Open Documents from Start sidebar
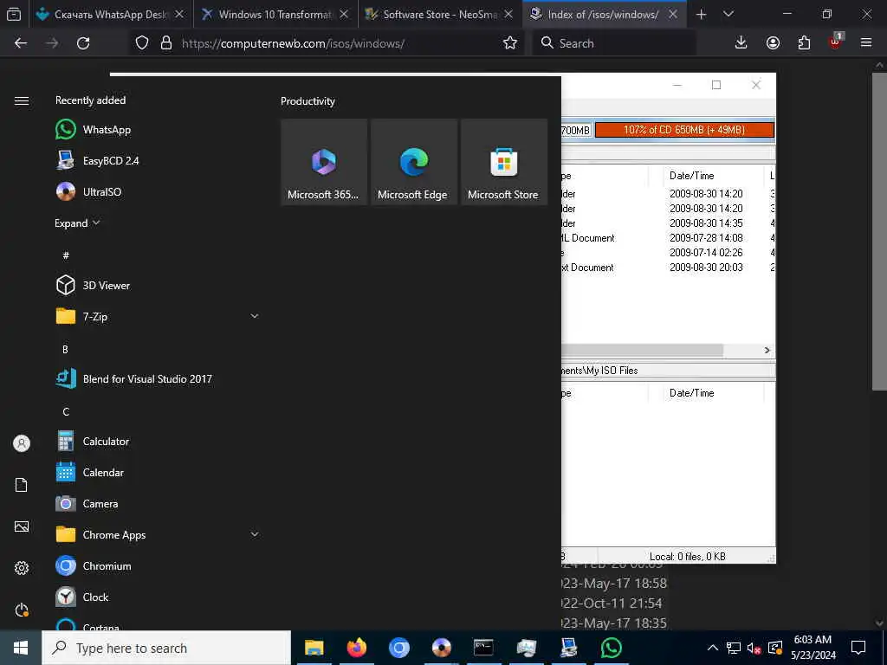This screenshot has height=665, width=887. pyautogui.click(x=22, y=485)
